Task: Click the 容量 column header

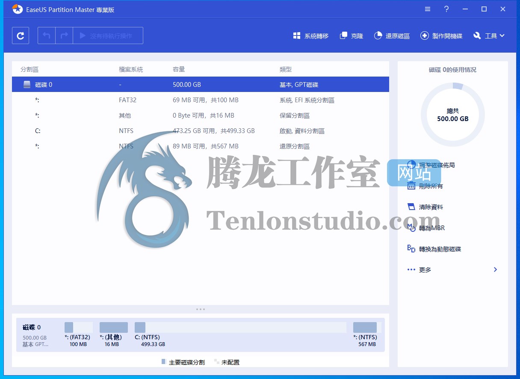Action: (x=179, y=69)
